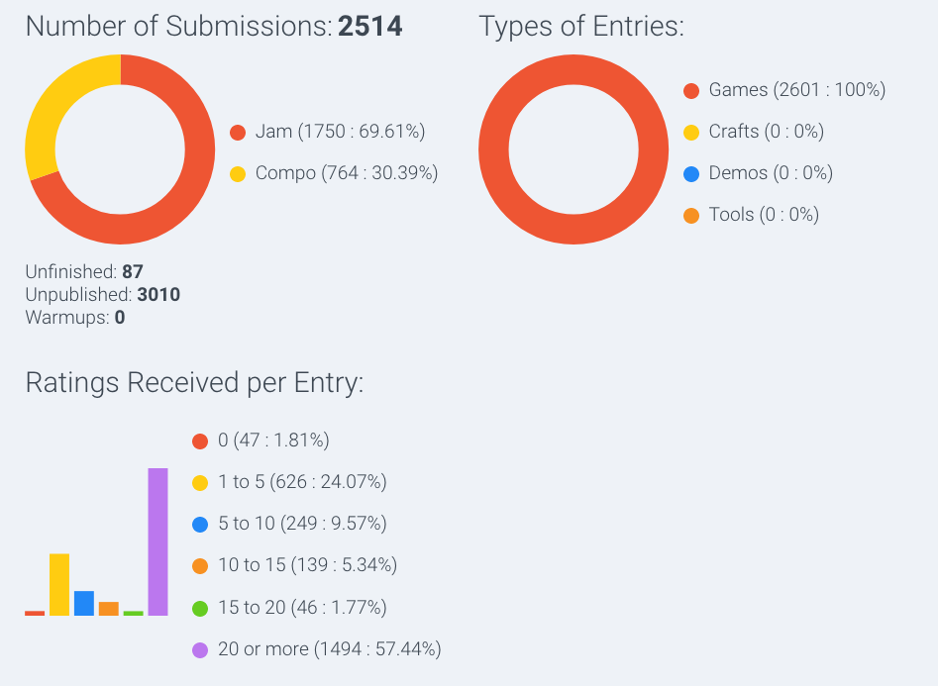Select the 1 to 5 ratings legend label
This screenshot has width=938, height=686.
(x=302, y=481)
